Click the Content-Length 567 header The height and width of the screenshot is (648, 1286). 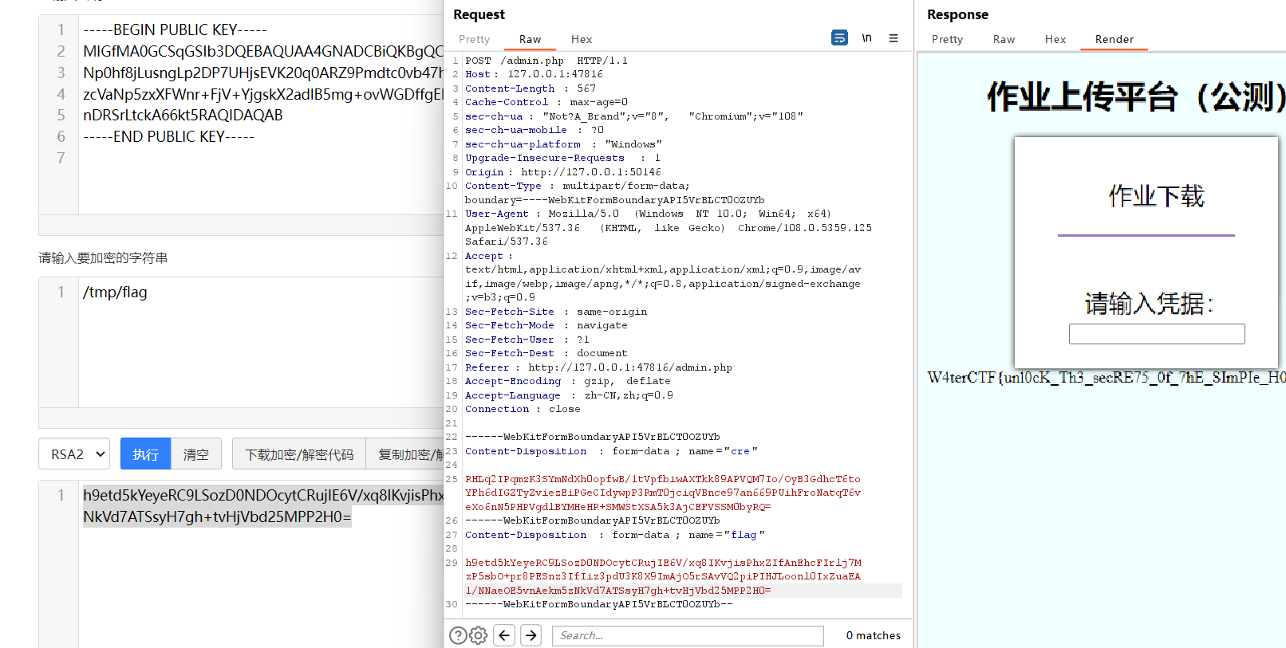(530, 88)
